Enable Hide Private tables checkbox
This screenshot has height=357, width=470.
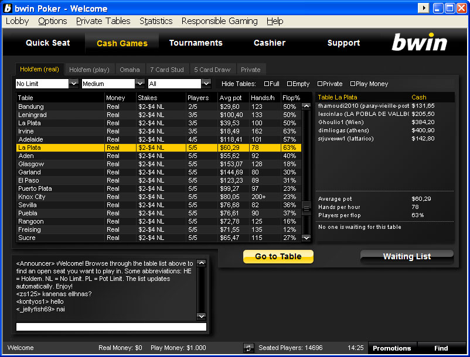(320, 84)
